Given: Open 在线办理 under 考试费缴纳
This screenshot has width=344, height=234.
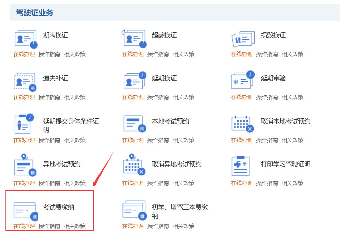Looking at the screenshot, I should point(24,226).
